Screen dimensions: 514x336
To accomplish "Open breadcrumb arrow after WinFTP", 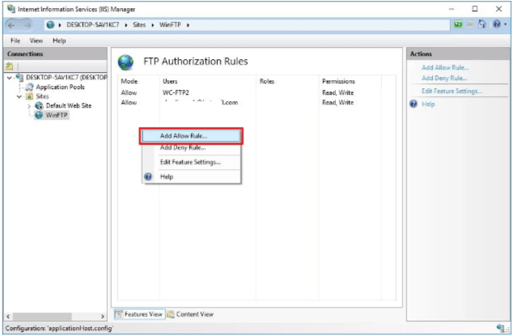I will pyautogui.click(x=188, y=25).
